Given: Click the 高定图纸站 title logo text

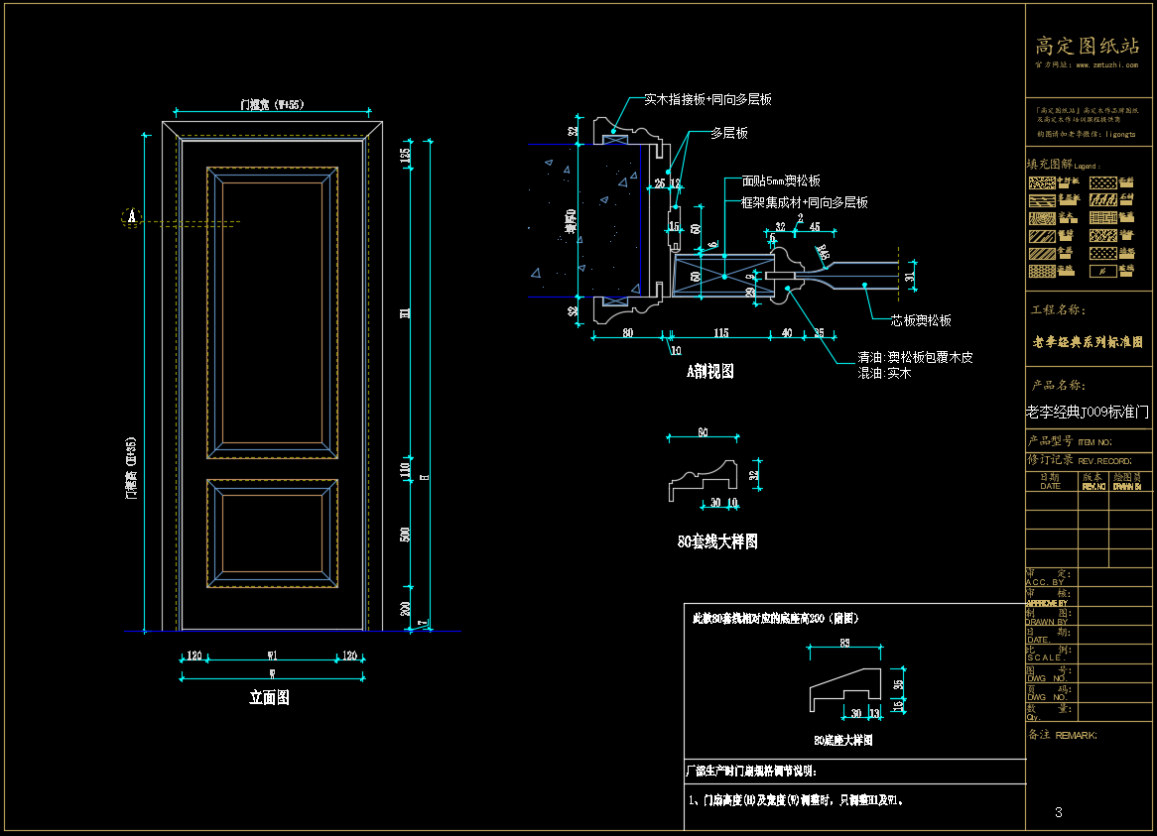Looking at the screenshot, I should (x=1088, y=46).
